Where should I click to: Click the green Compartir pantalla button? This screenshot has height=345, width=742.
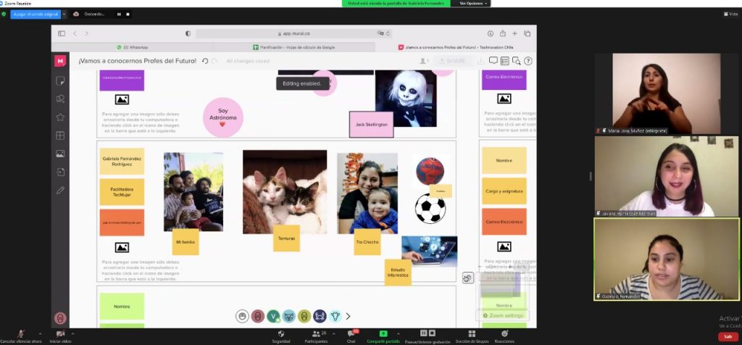pos(383,336)
